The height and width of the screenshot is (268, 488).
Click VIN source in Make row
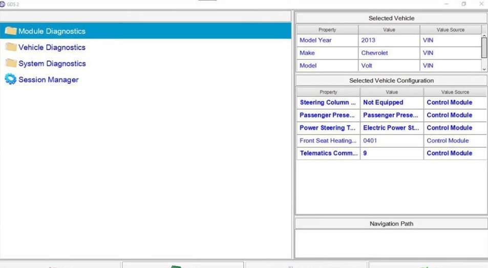450,53
